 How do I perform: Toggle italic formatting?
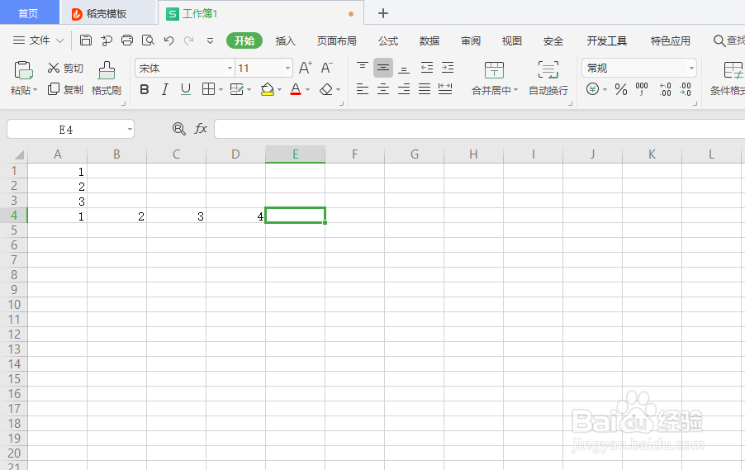(x=165, y=89)
